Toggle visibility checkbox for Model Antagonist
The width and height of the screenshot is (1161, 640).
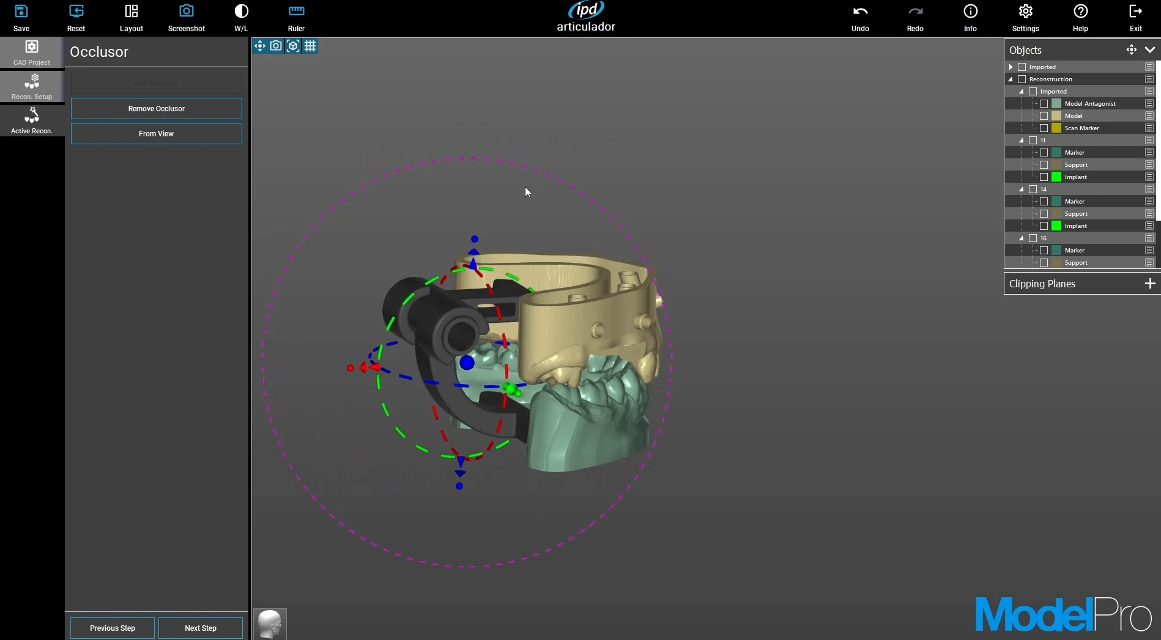[1044, 103]
